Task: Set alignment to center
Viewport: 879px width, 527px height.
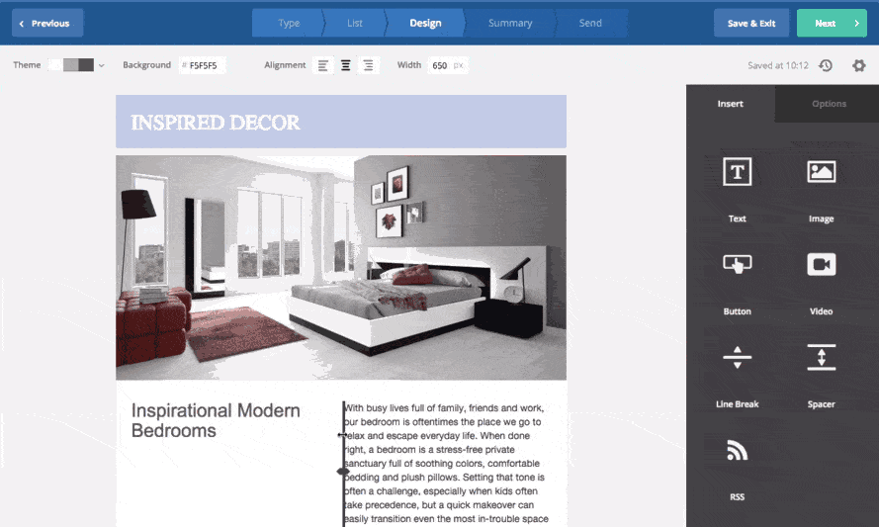Action: point(346,65)
